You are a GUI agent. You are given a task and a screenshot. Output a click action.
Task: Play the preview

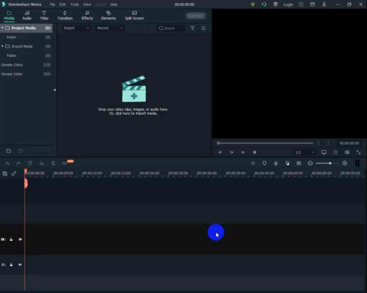[x=243, y=152]
